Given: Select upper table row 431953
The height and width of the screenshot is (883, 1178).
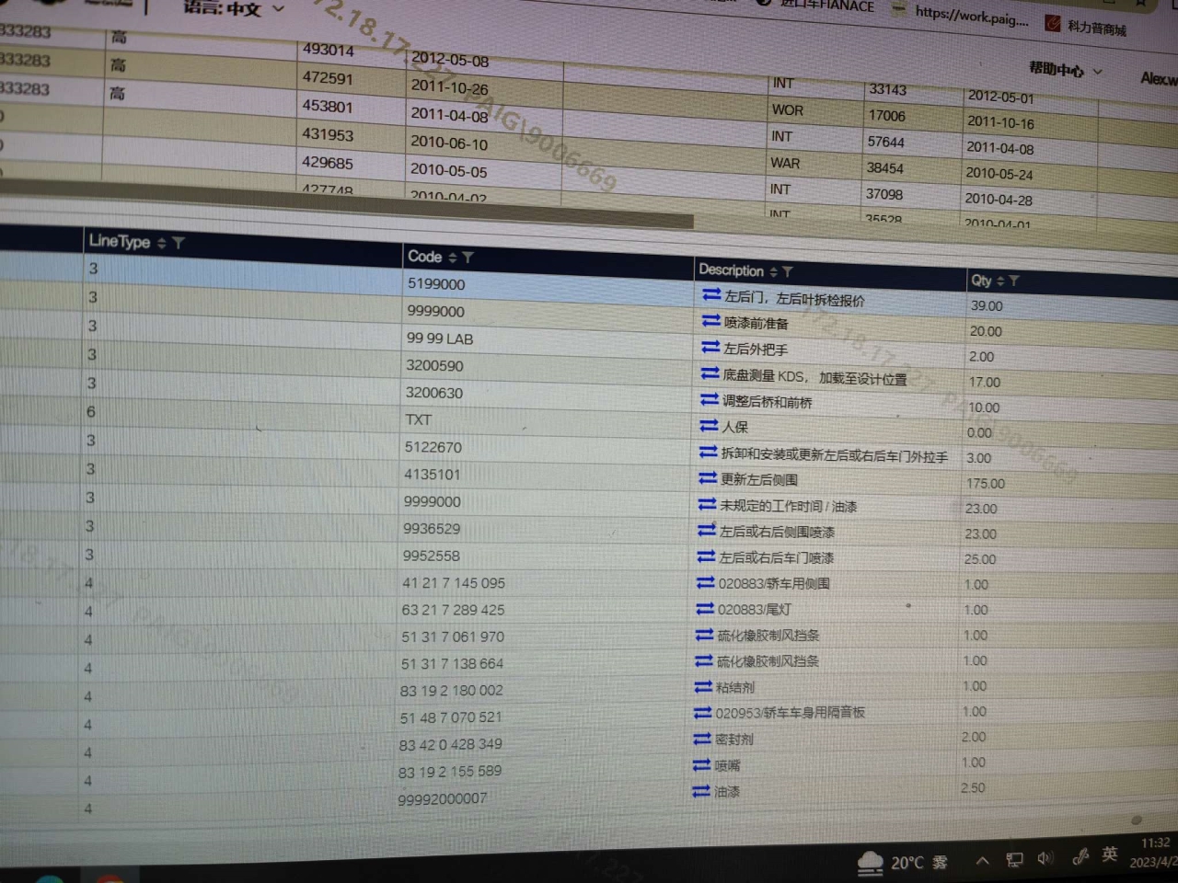Looking at the screenshot, I should (x=328, y=134).
